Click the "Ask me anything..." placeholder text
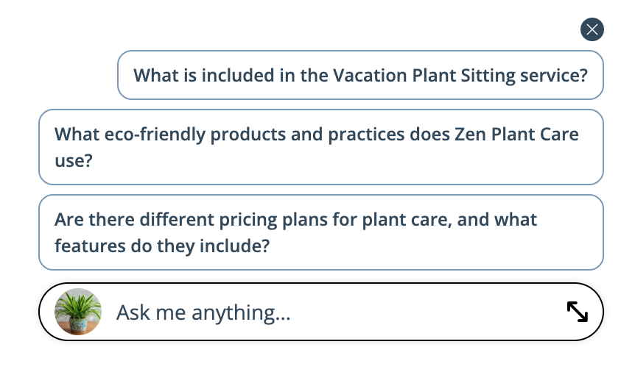 [x=203, y=312]
